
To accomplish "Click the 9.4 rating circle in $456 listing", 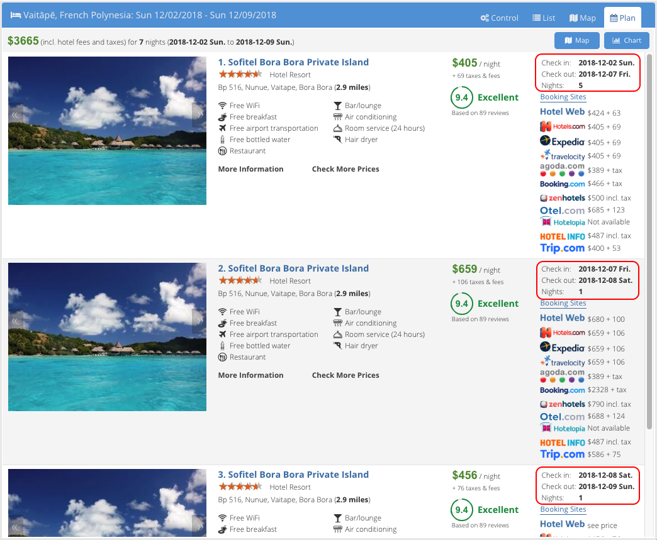I will click(x=461, y=510).
